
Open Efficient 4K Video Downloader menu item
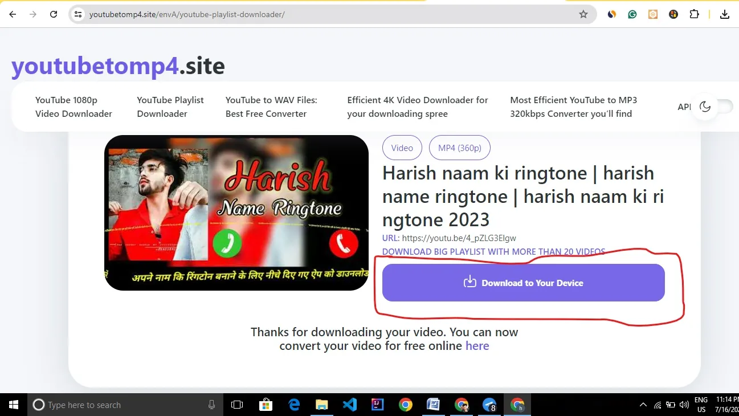point(418,107)
